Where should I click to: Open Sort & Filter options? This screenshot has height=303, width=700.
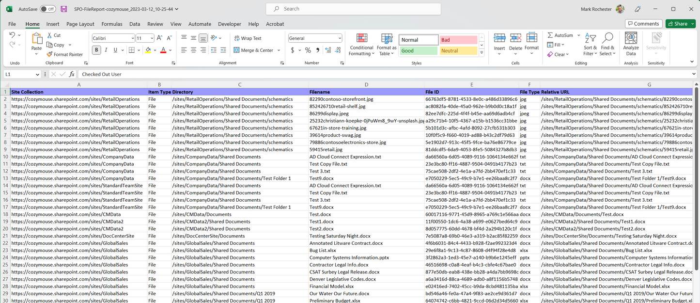pos(591,45)
